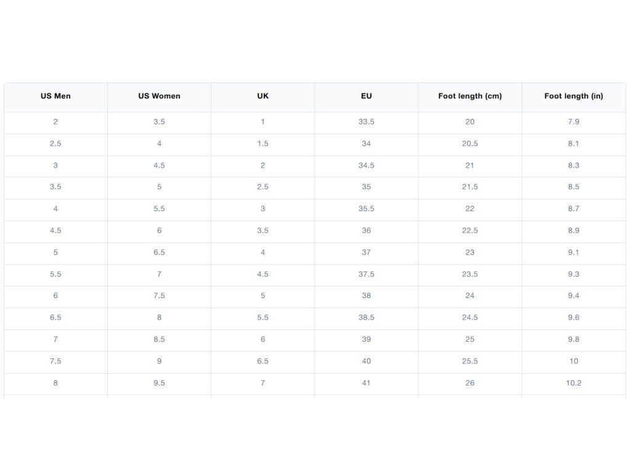This screenshot has height=473, width=631.
Task: Select the EU column header
Action: coord(366,97)
